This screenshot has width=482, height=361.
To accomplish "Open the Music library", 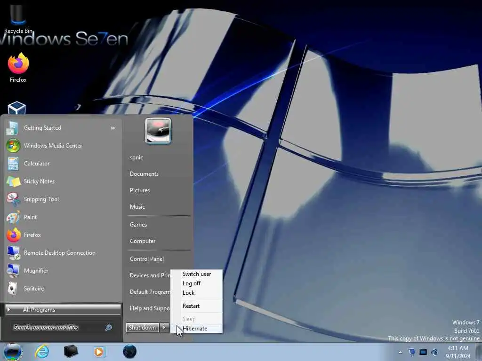I will tap(137, 207).
